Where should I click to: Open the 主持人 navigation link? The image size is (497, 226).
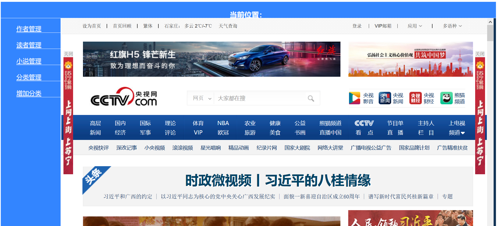[x=426, y=123]
